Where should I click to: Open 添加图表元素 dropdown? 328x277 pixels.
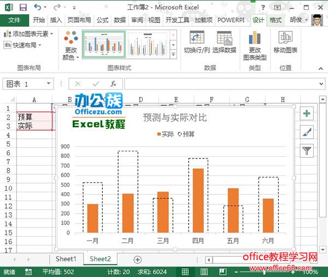28,34
